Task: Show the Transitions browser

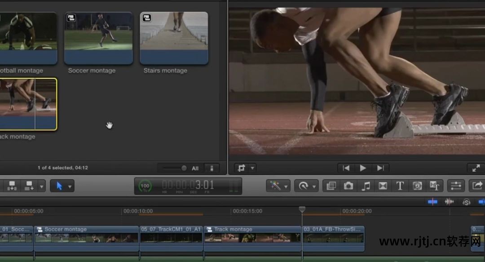Action: pyautogui.click(x=383, y=186)
